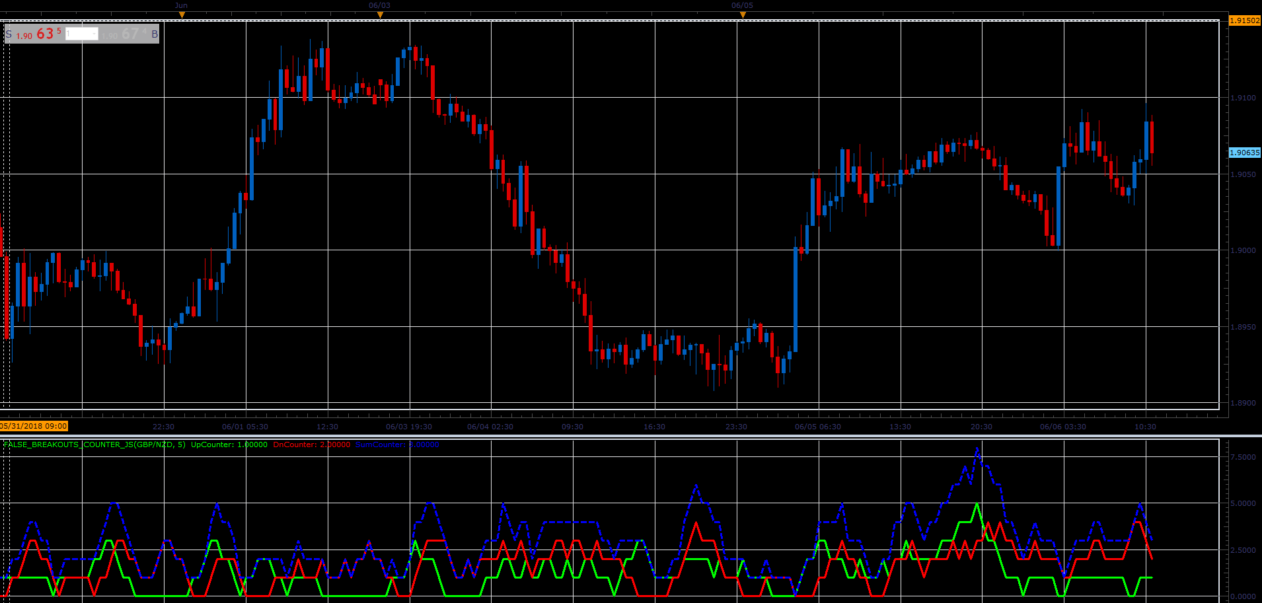
Task: Click the blue 1.90635 current price label
Action: [x=1245, y=153]
